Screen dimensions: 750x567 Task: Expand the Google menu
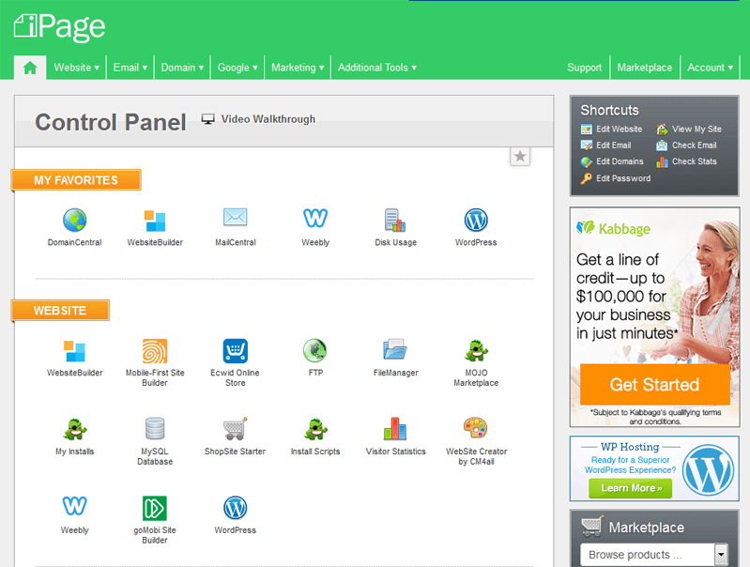click(237, 68)
